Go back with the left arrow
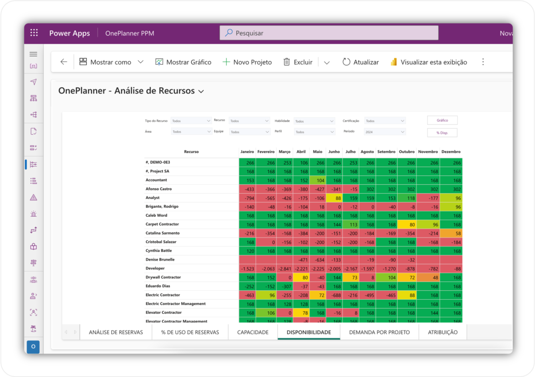 coord(64,62)
